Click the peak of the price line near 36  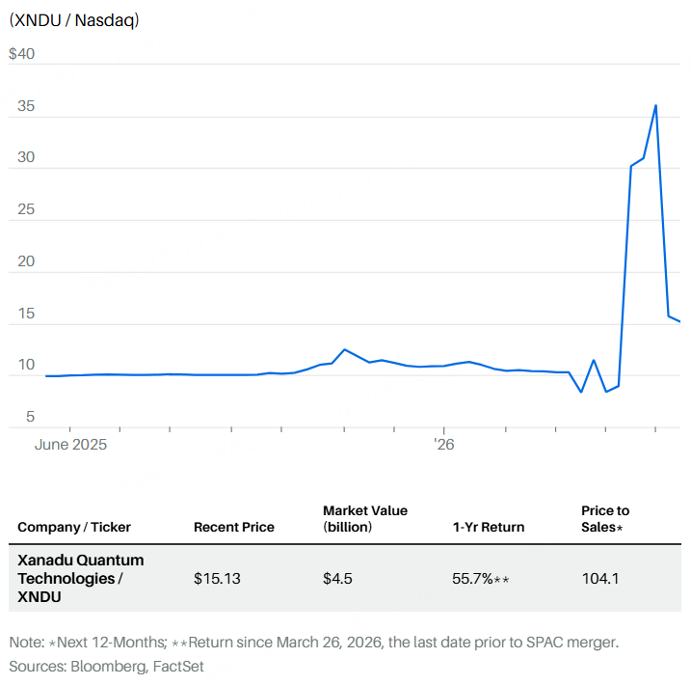[655, 105]
